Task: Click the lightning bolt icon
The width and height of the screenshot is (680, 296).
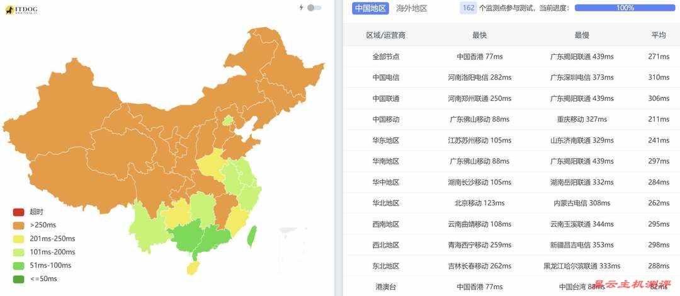Action: pos(302,8)
